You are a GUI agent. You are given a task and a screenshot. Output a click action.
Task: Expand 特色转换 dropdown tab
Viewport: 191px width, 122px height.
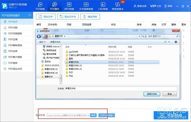click(117, 6)
